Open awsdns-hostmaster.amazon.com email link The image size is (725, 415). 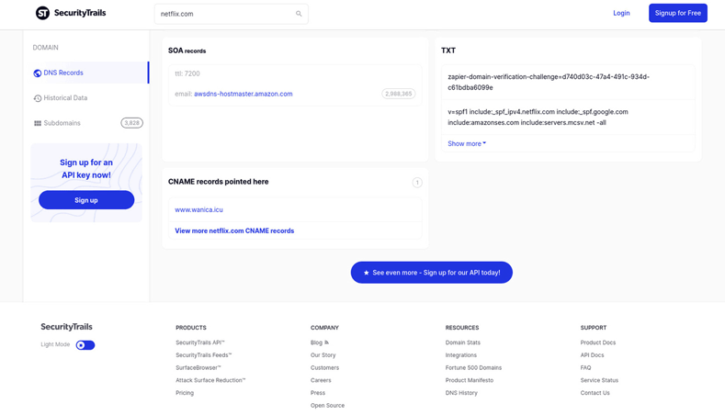244,94
